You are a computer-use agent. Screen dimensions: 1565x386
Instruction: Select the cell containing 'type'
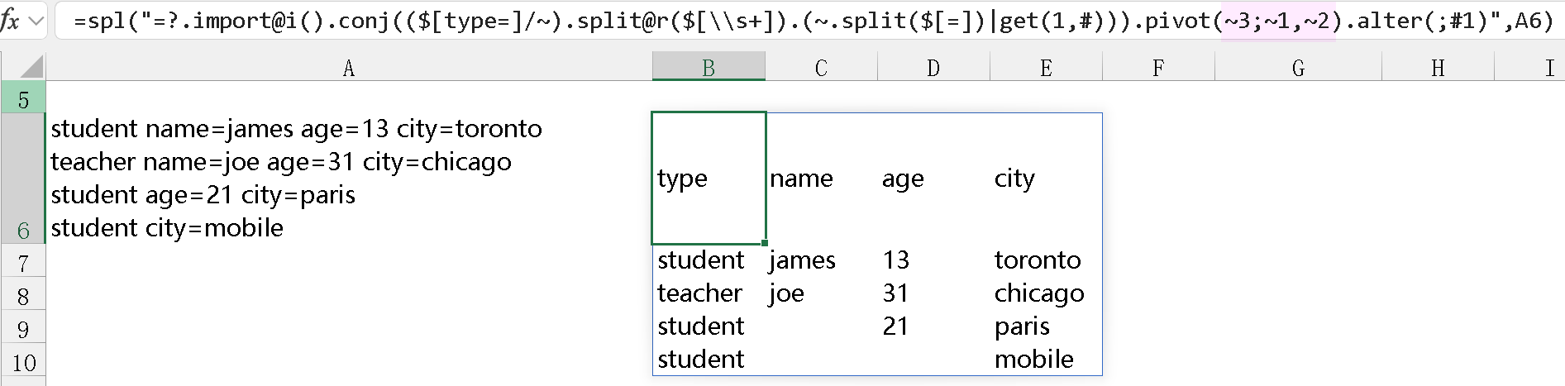709,179
